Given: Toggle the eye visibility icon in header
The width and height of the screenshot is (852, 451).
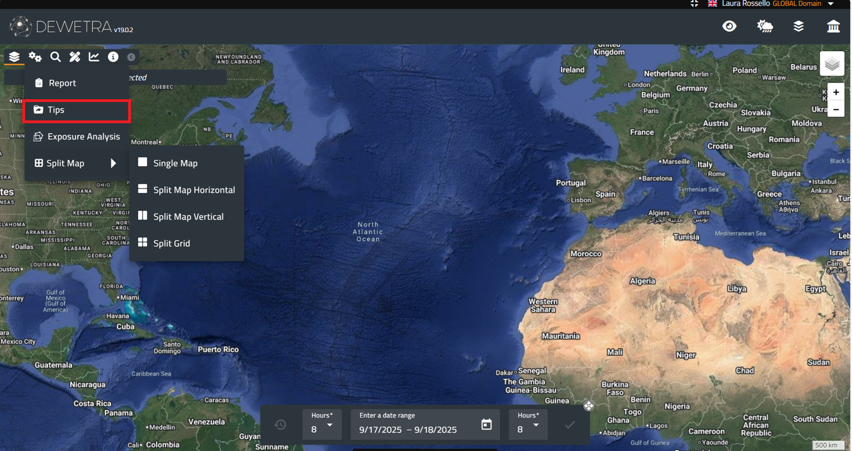Looking at the screenshot, I should (729, 26).
